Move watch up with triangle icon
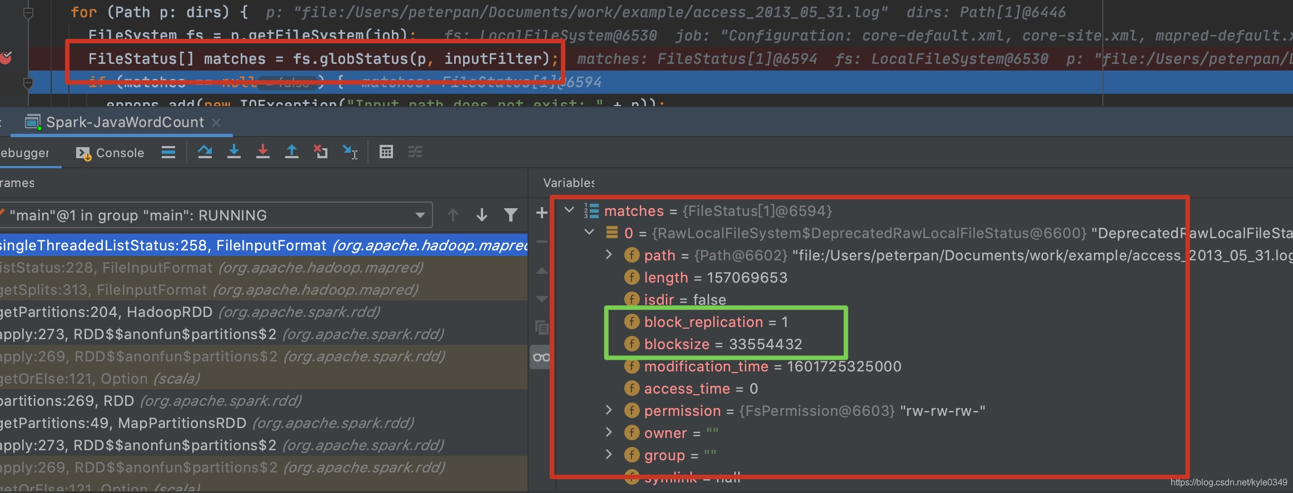Screen dimensions: 1293x493 [x=541, y=271]
